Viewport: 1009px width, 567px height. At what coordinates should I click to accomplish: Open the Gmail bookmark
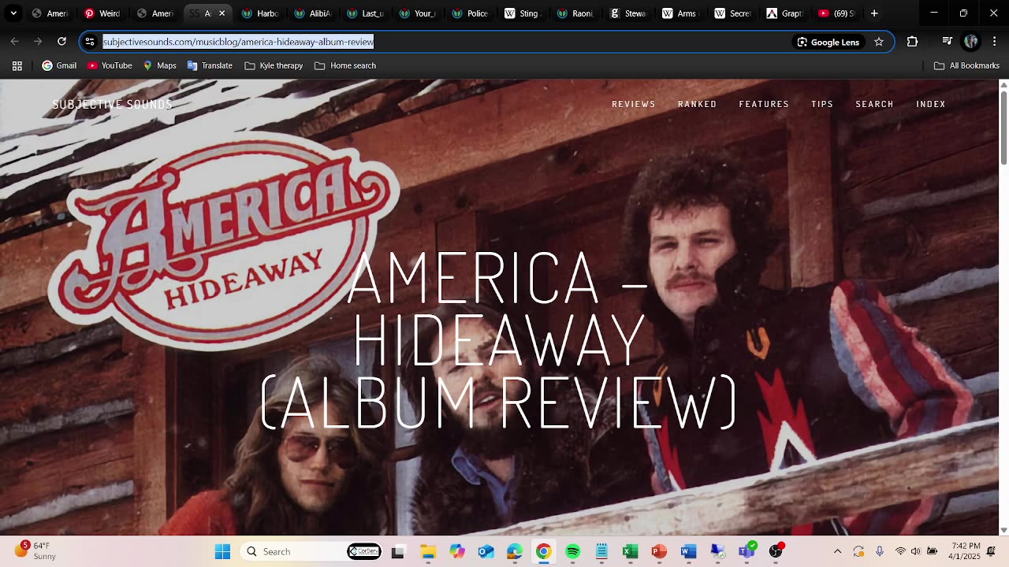pyautogui.click(x=59, y=65)
